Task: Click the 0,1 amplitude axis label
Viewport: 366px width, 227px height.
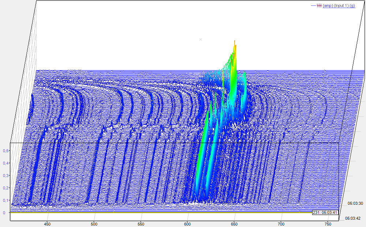Action: pyautogui.click(x=5, y=200)
